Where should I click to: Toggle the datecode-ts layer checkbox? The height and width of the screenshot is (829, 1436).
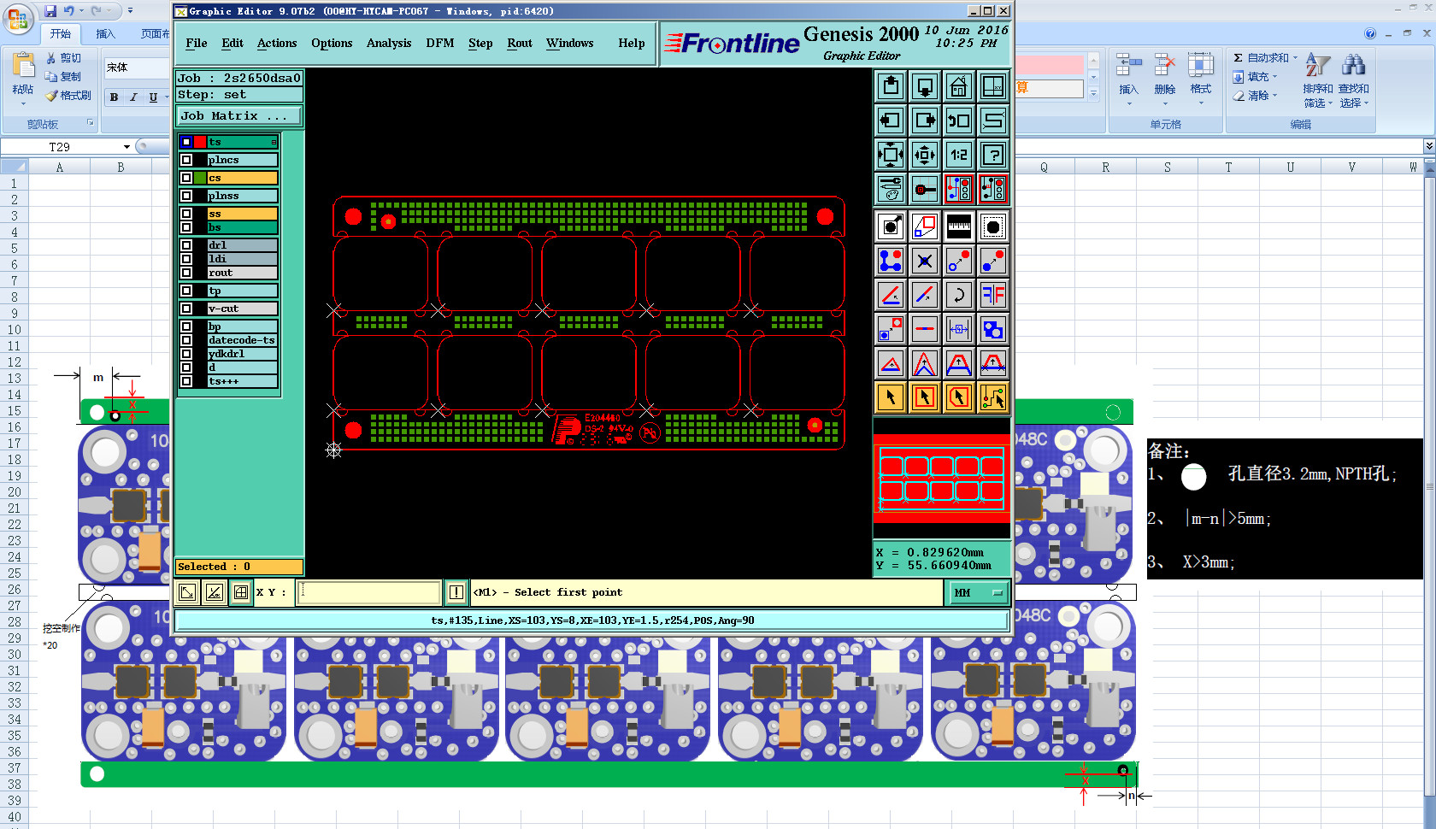(186, 340)
